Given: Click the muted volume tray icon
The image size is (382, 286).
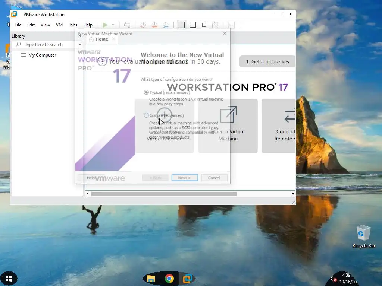Looking at the screenshot, I should tap(334, 279).
